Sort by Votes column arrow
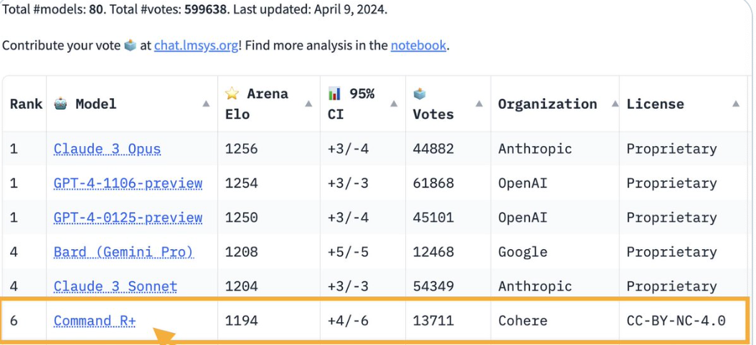Screen dimensions: 756x345 point(479,104)
